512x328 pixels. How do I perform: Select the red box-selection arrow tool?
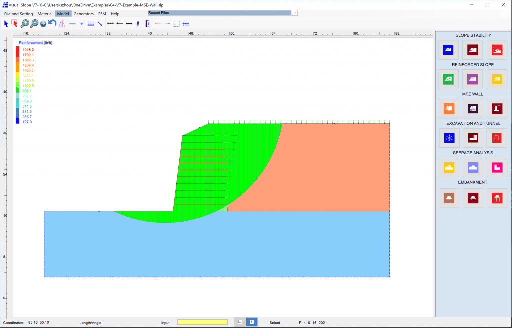pos(14,23)
